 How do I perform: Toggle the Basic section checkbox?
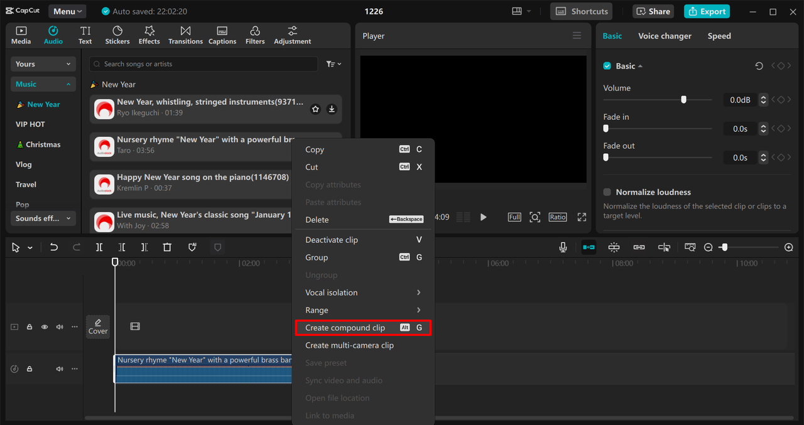pos(607,66)
